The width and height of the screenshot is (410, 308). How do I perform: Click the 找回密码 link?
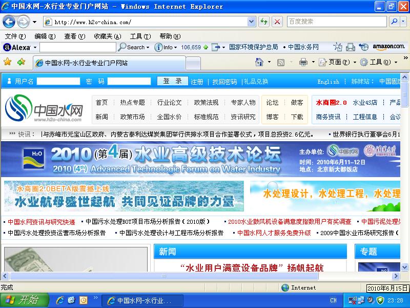[x=224, y=82]
